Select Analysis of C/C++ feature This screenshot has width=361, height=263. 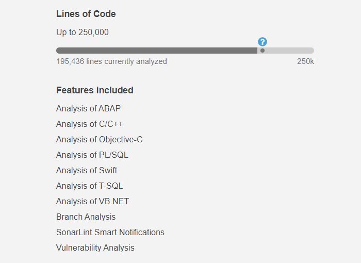90,124
